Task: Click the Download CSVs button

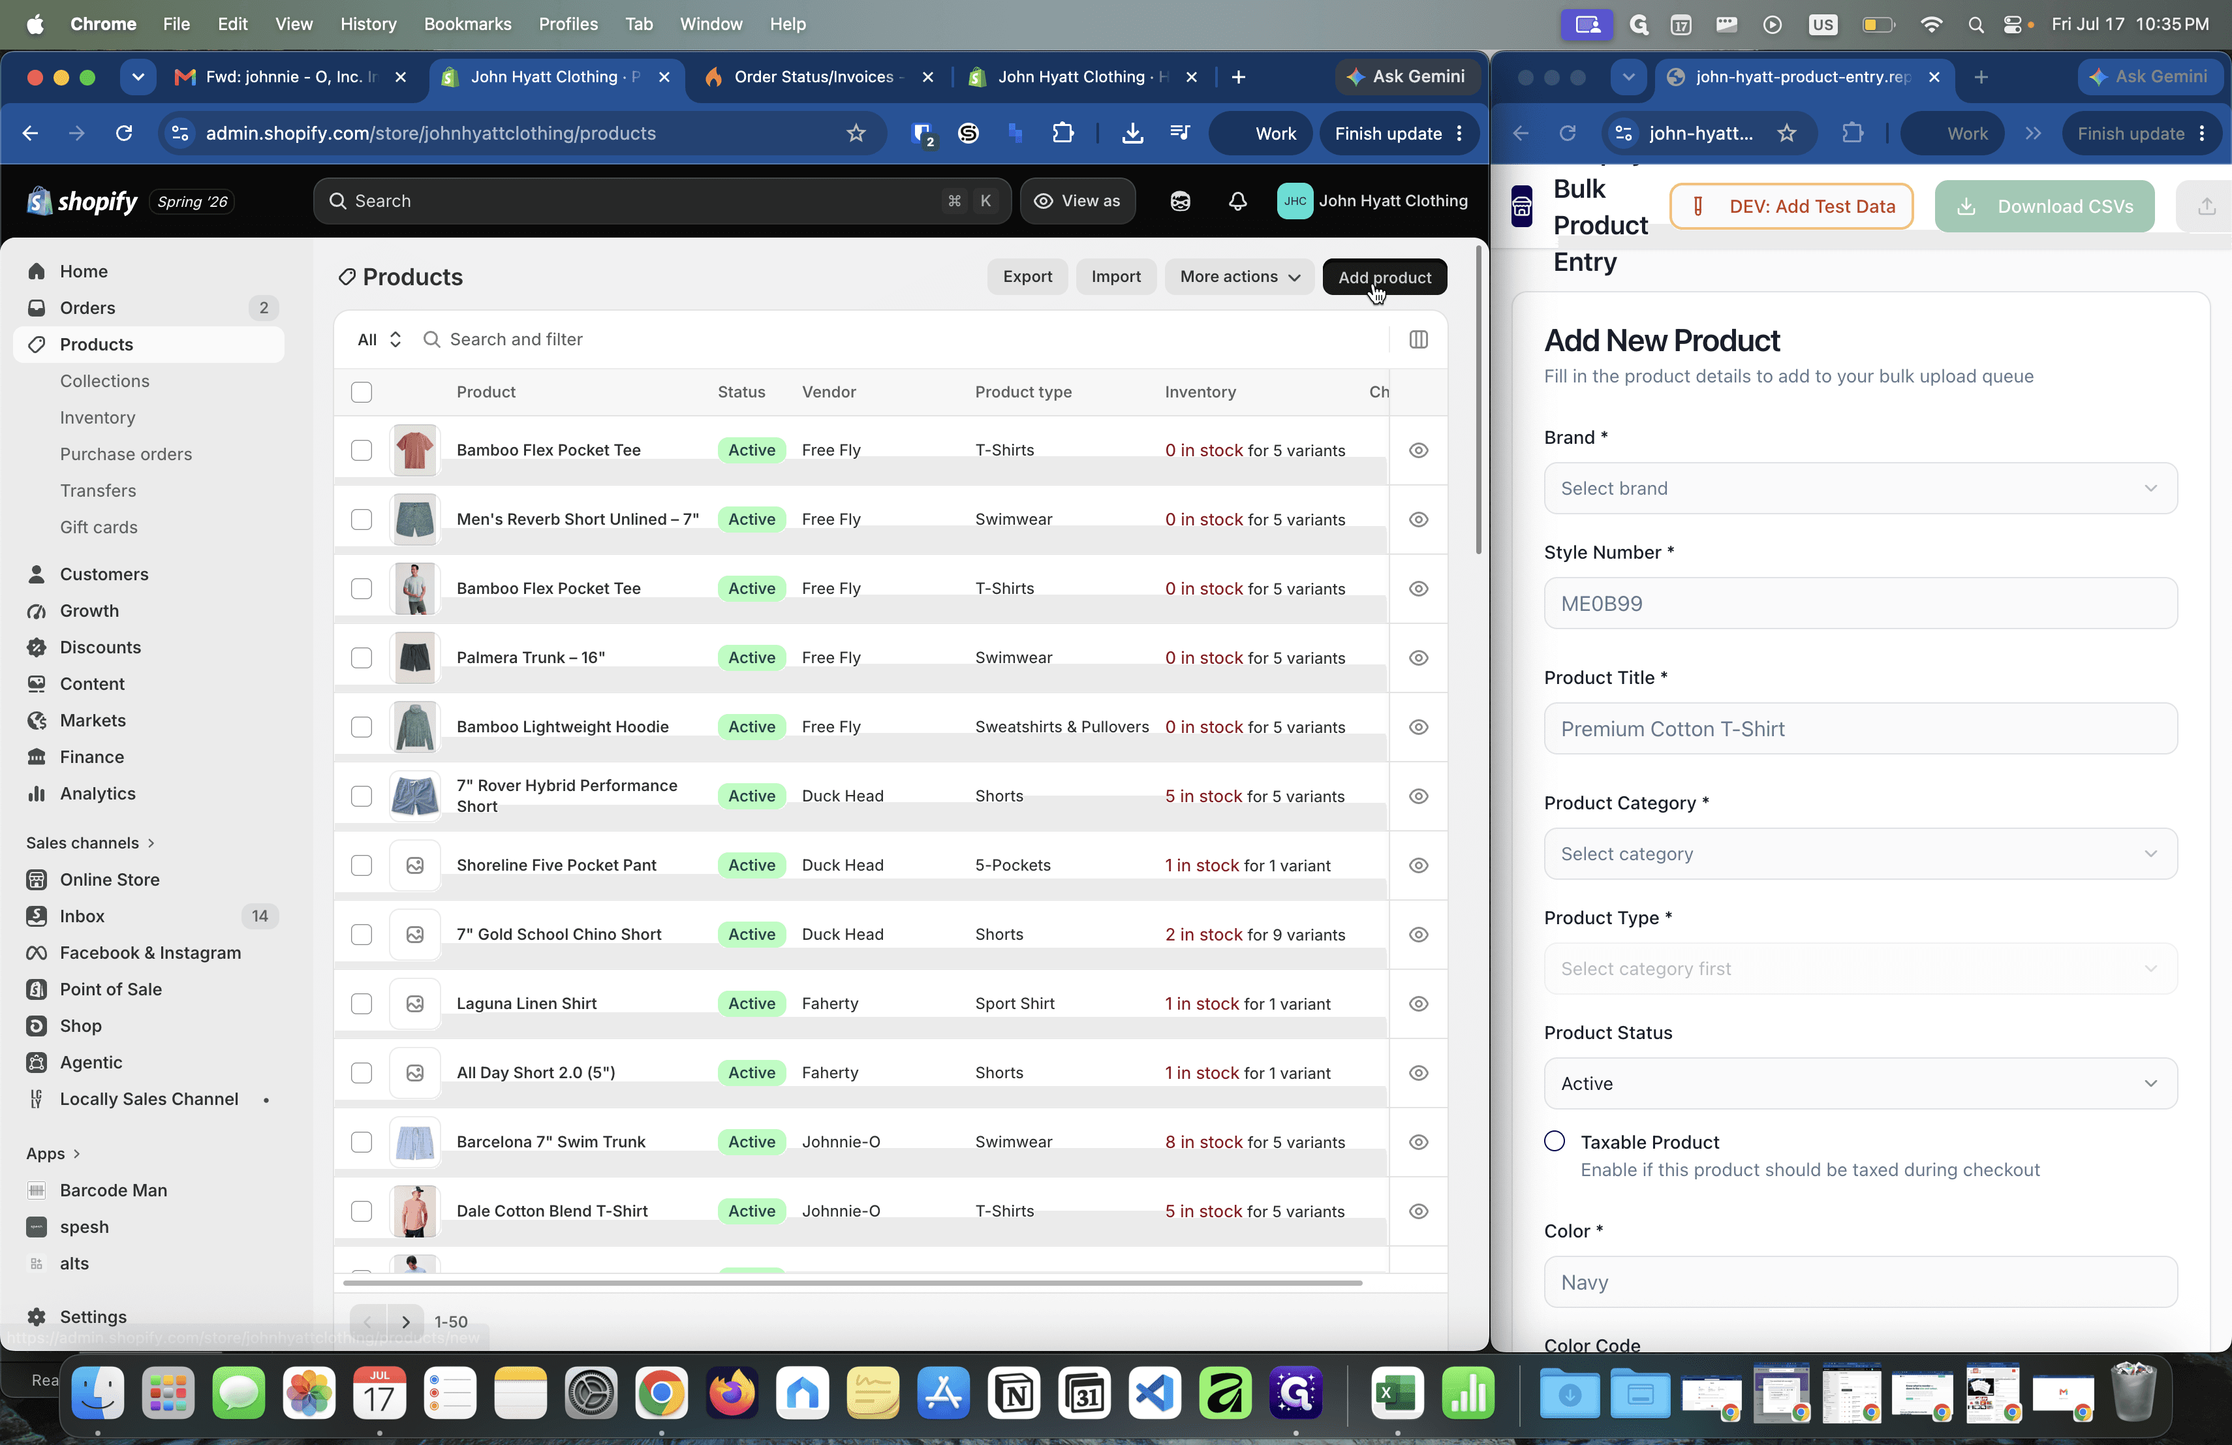Action: (x=2045, y=206)
